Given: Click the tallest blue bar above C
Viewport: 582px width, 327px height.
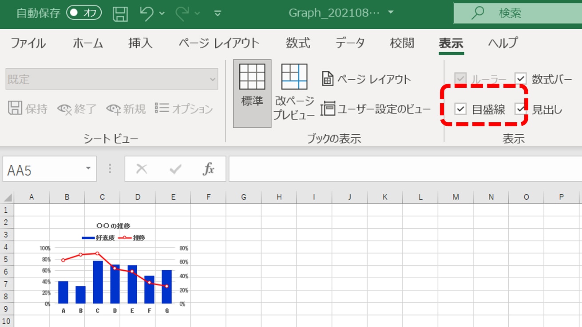Looking at the screenshot, I should pyautogui.click(x=98, y=282).
